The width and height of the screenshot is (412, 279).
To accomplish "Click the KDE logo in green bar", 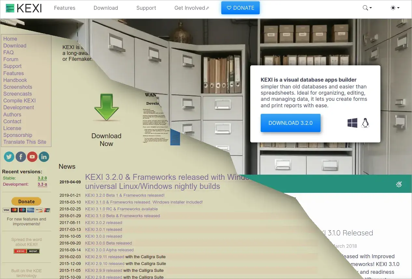I will (x=399, y=184).
